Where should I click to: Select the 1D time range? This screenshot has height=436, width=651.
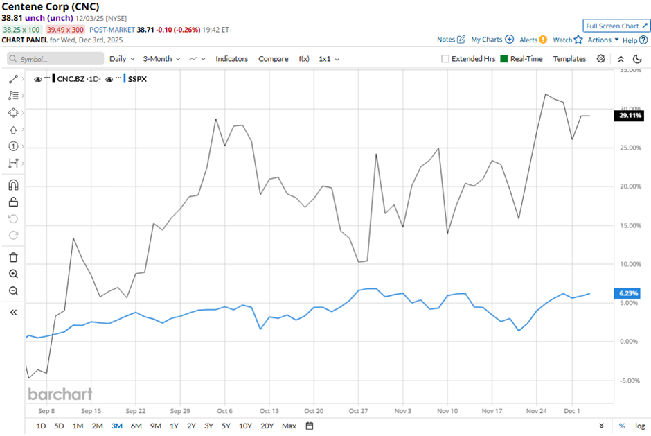(41, 426)
